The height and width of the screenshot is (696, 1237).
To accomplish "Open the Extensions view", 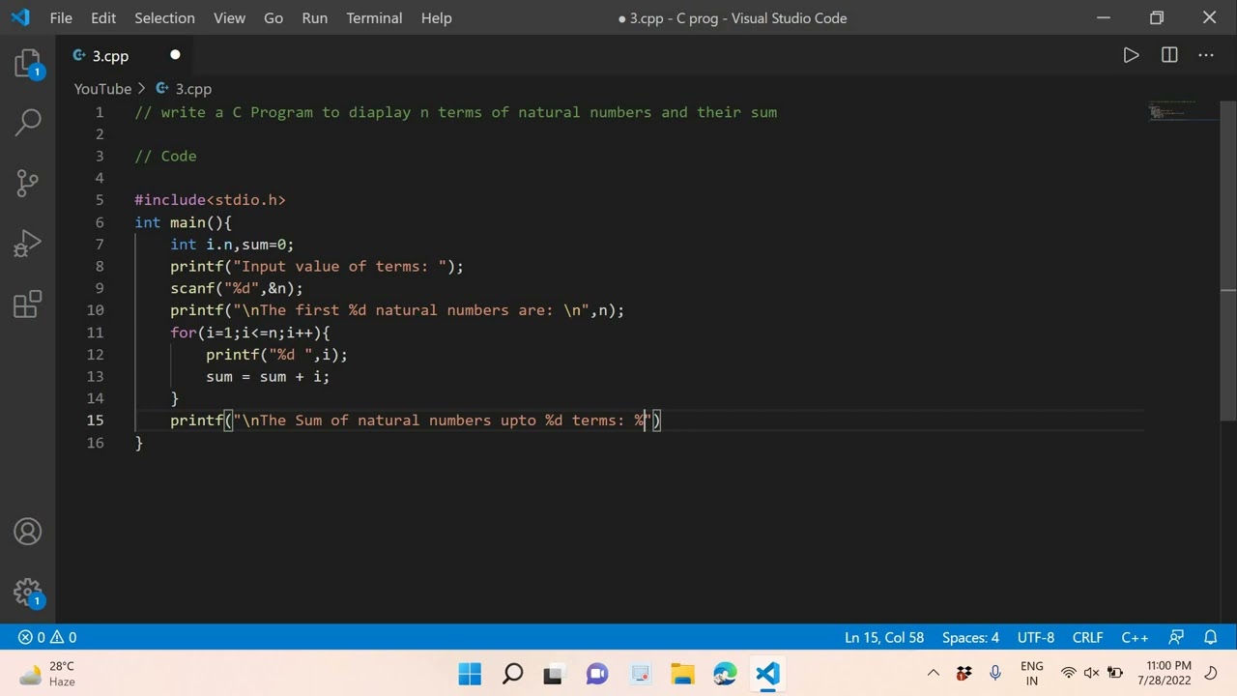I will pyautogui.click(x=28, y=304).
